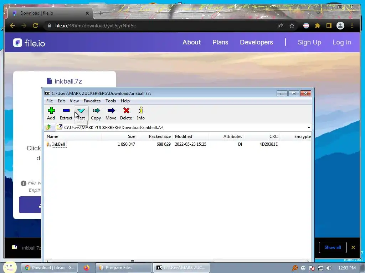This screenshot has height=273, width=365.
Task: Open the Chrome profile avatar
Action: click(340, 26)
